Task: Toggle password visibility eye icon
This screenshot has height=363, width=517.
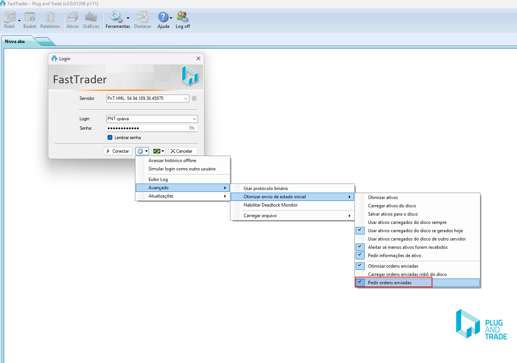Action: tap(192, 128)
